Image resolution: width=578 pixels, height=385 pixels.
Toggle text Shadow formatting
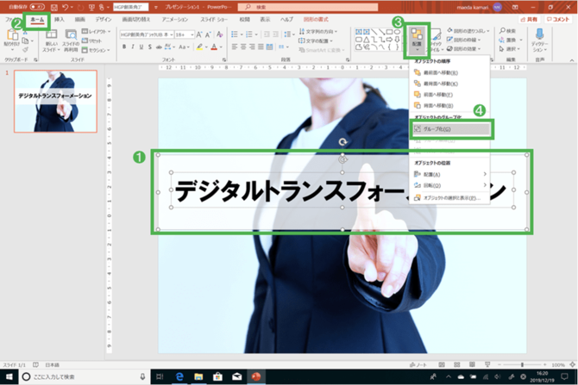pos(149,47)
